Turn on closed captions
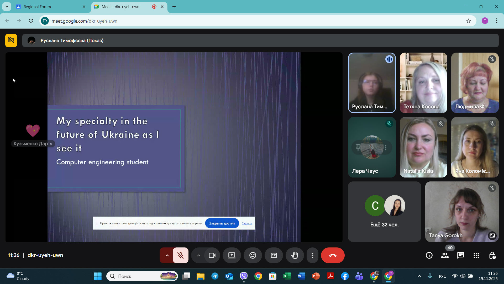The height and width of the screenshot is (284, 504). (274, 255)
